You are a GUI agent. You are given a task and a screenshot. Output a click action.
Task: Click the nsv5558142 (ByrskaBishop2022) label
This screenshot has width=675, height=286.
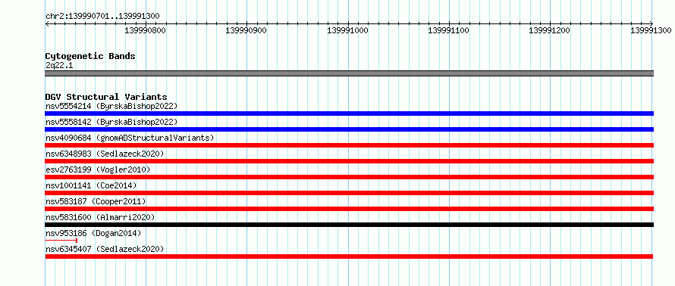[111, 122]
